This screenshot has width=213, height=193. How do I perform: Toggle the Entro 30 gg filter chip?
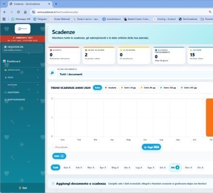point(128,88)
